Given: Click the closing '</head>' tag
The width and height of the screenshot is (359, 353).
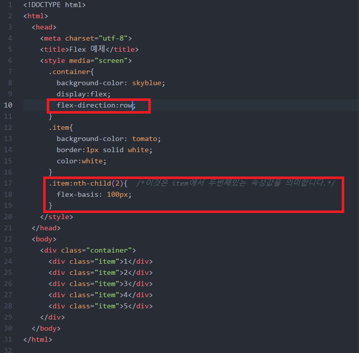Looking at the screenshot, I should (46, 228).
